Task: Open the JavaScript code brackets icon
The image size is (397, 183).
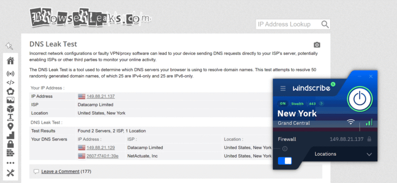Action: (x=10, y=82)
